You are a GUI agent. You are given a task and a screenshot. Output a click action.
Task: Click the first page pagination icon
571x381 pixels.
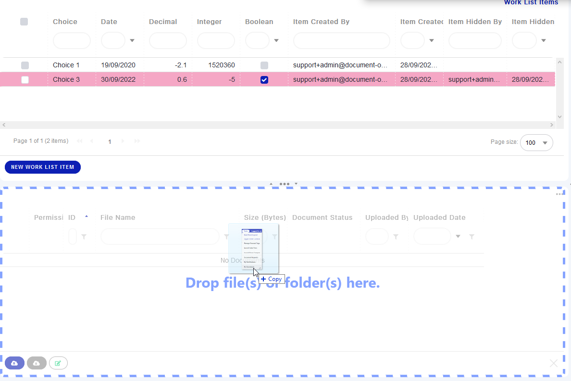[x=79, y=140]
